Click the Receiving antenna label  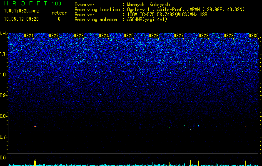[x=96, y=20]
